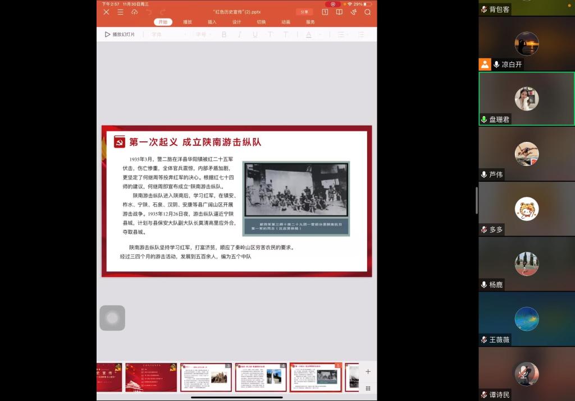
Task: Click the 播放幻灯片 play slideshow button
Action: 120,34
